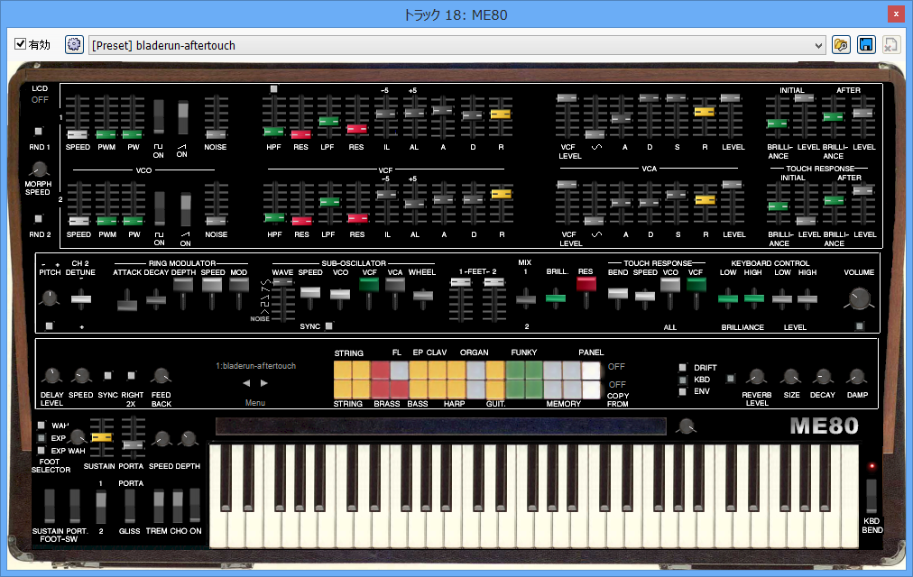Close the ME80 plugin window
The width and height of the screenshot is (913, 577).
[896, 14]
